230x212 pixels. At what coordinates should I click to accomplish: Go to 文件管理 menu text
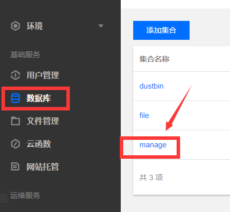43,121
